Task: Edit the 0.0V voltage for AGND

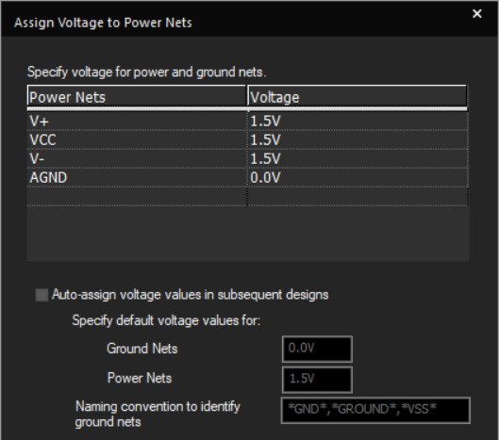Action: click(358, 177)
